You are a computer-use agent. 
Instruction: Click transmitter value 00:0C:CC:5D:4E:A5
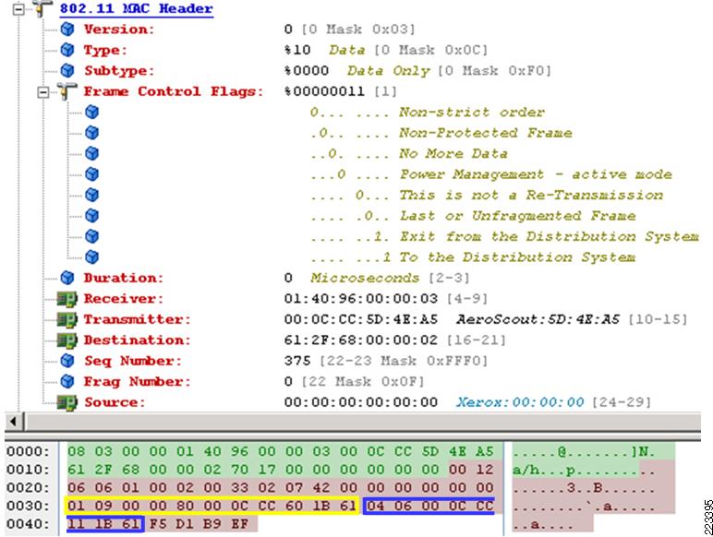pos(361,320)
